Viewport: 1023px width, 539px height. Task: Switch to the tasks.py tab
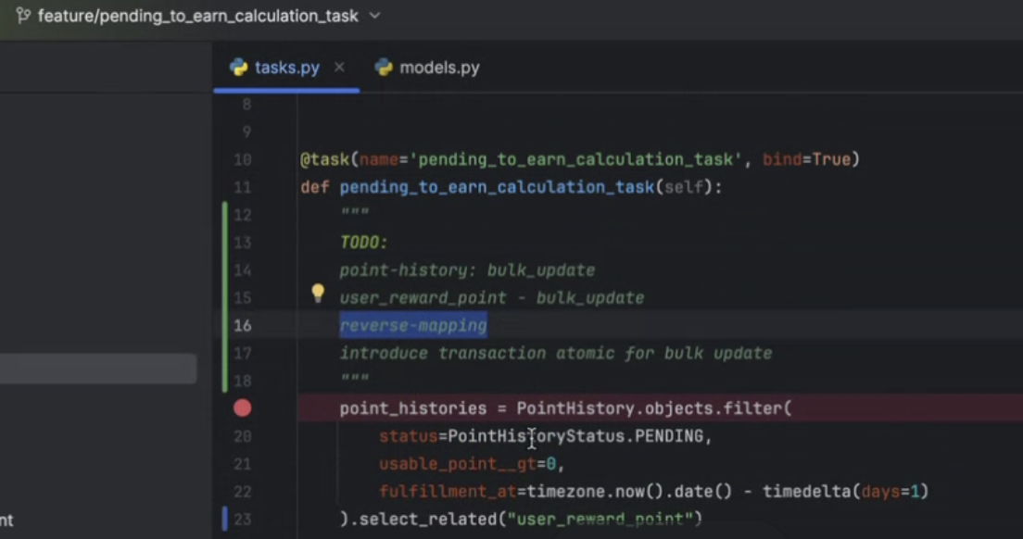286,68
